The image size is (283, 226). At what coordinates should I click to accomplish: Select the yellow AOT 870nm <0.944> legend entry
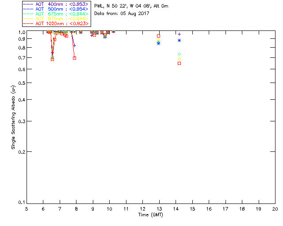56,19
